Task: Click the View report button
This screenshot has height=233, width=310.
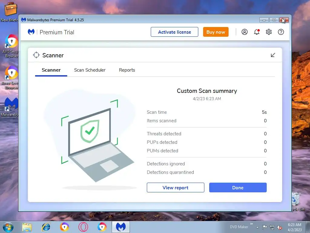Action: pyautogui.click(x=175, y=187)
